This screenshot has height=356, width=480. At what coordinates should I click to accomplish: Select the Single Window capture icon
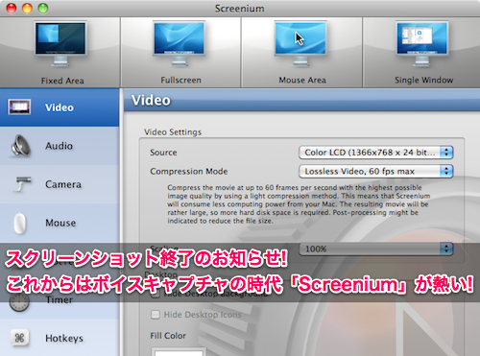tap(422, 43)
